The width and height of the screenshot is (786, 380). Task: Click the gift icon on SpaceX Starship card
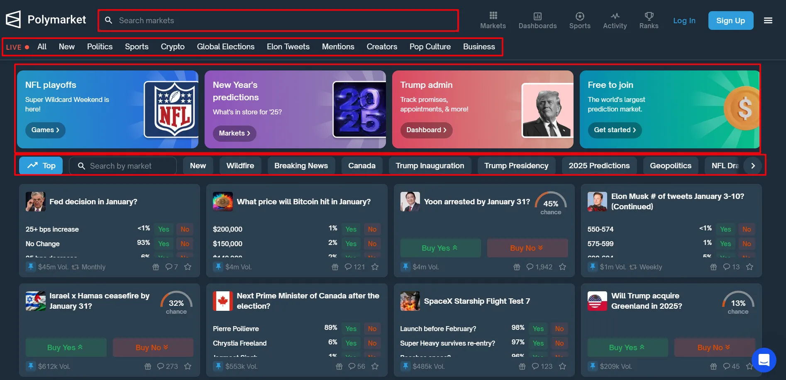[x=522, y=366]
